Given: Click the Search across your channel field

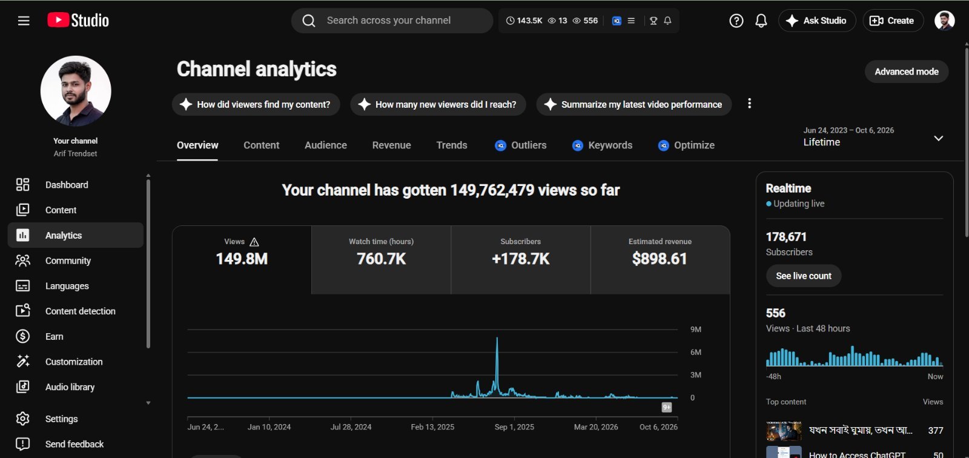Looking at the screenshot, I should 392,21.
